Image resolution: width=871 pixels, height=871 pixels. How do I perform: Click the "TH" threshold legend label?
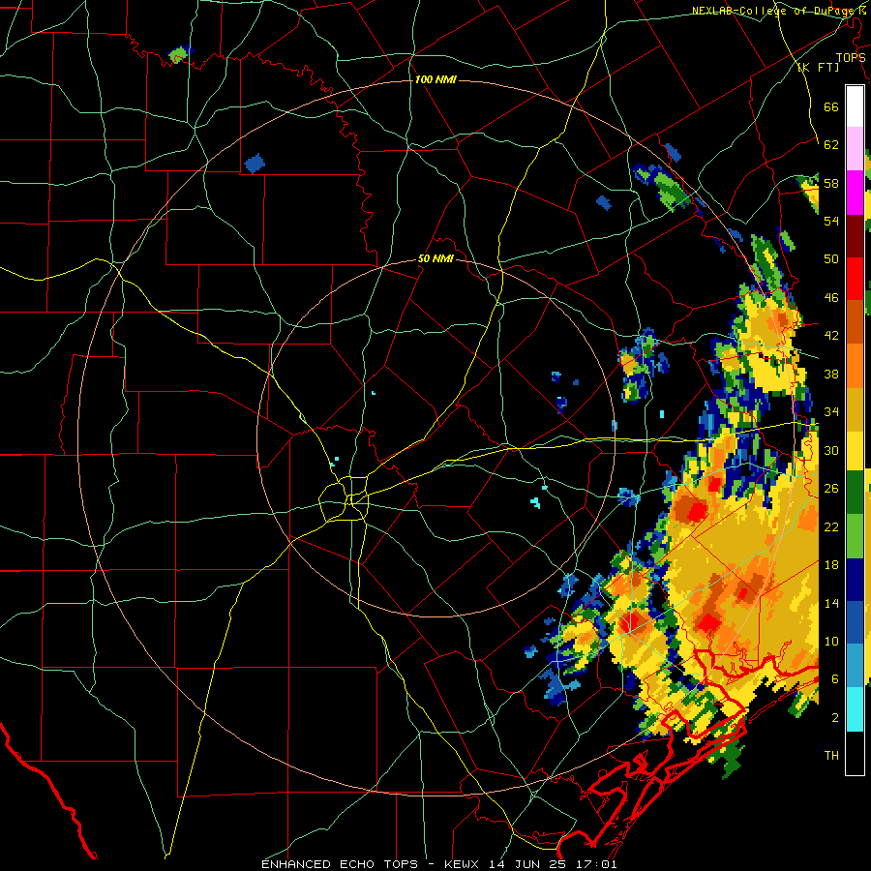click(x=831, y=756)
